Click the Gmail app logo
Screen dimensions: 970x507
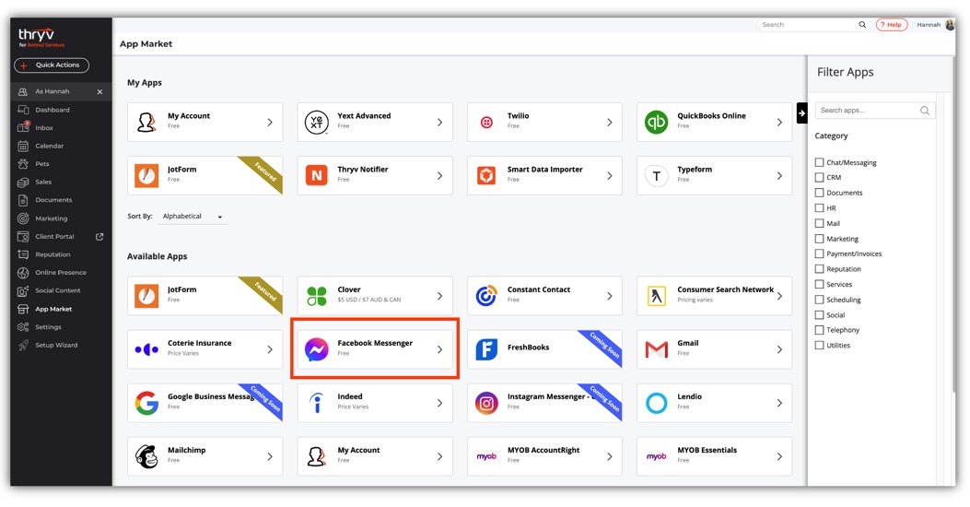[x=657, y=349]
